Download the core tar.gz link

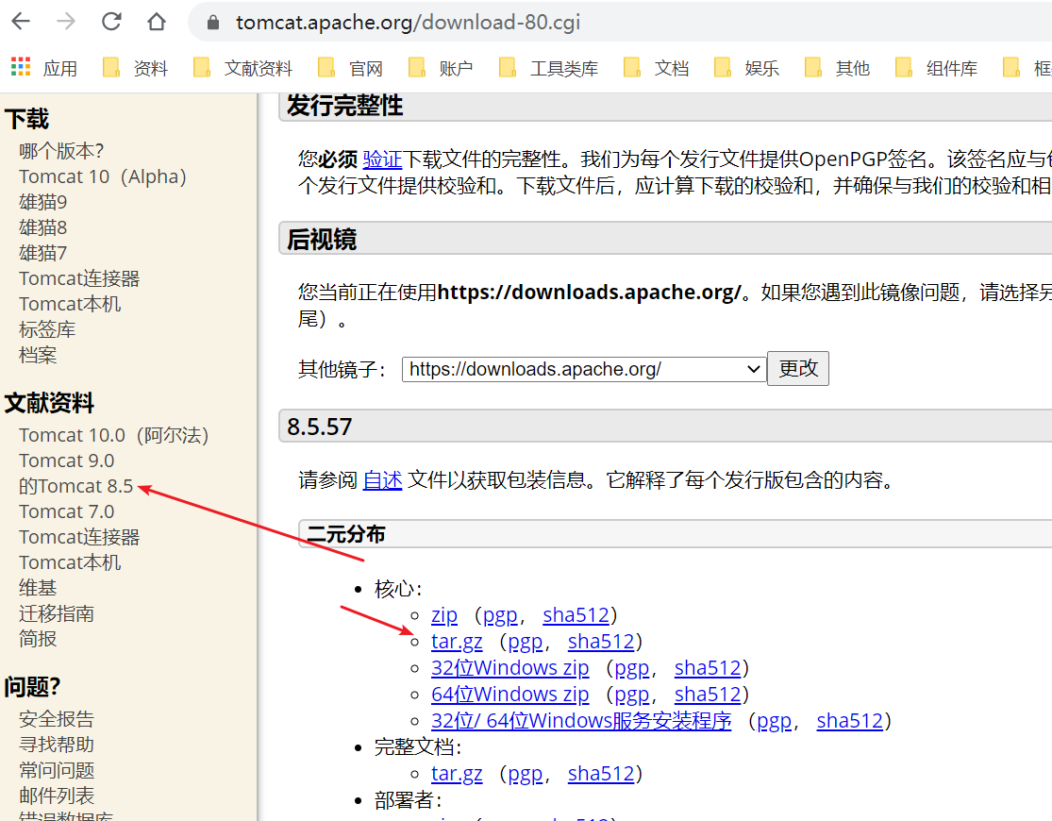coord(457,642)
